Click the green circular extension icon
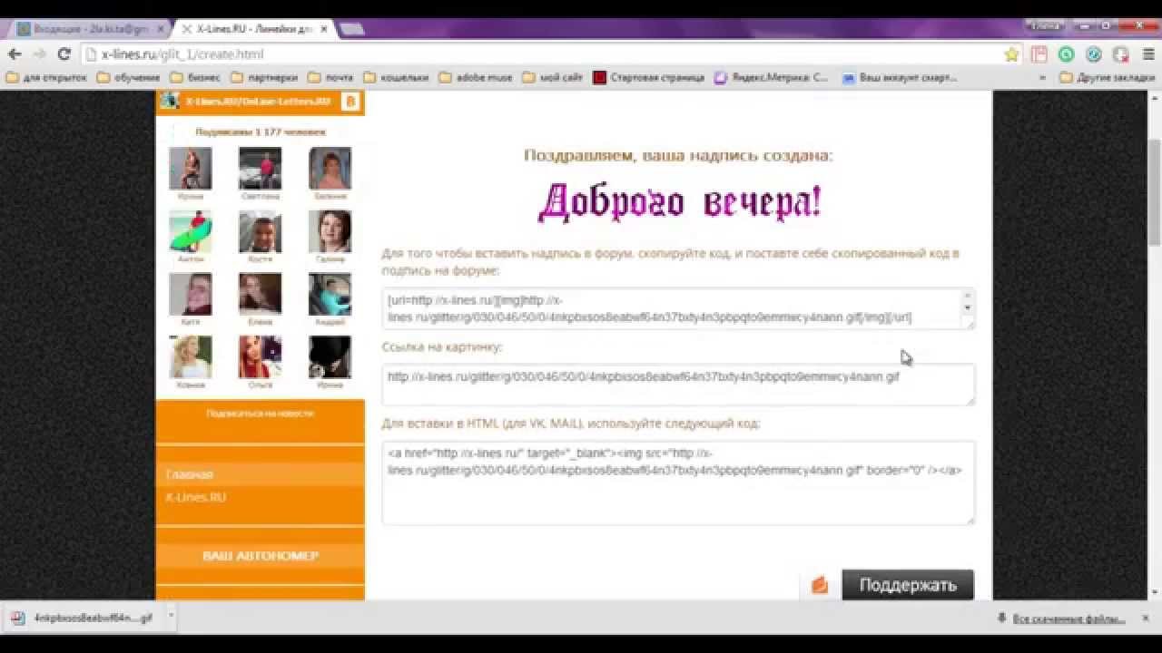The height and width of the screenshot is (653, 1162). (1067, 54)
